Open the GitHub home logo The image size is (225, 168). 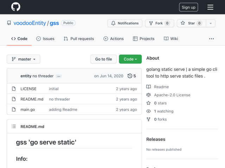[x=16, y=7]
